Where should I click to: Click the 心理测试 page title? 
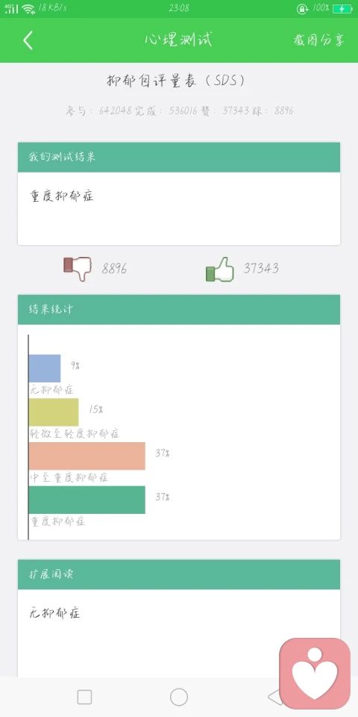[178, 40]
